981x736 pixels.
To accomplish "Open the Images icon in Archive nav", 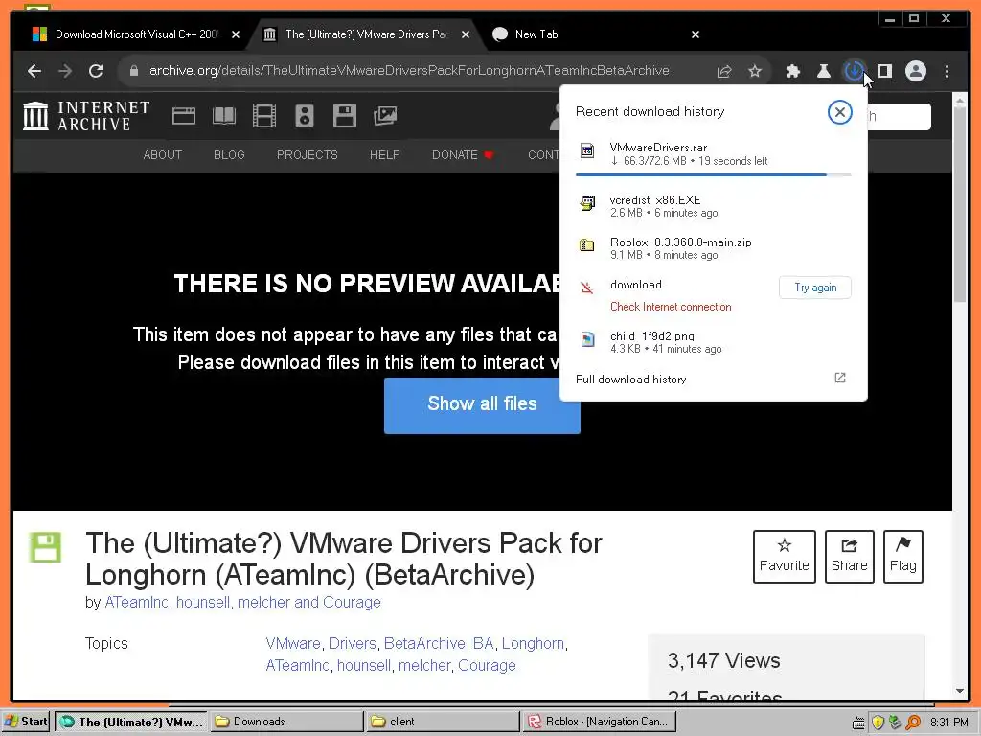I will pyautogui.click(x=385, y=116).
